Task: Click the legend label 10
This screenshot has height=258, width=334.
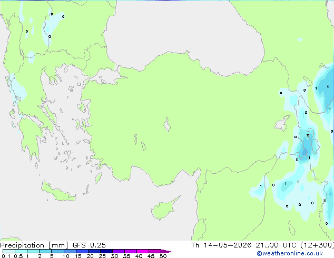Action: tap(66, 256)
